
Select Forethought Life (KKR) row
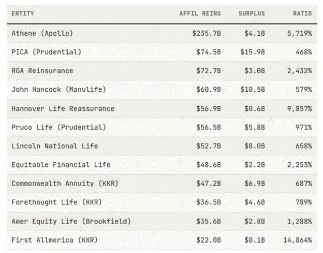point(162,202)
